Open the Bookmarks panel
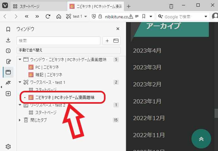 coord(8,29)
